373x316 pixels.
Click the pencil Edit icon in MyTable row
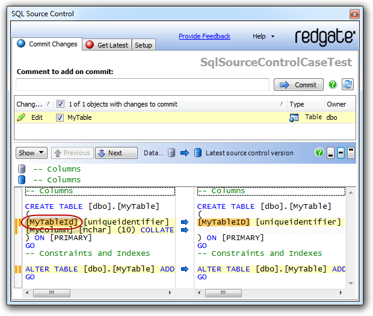(x=21, y=117)
